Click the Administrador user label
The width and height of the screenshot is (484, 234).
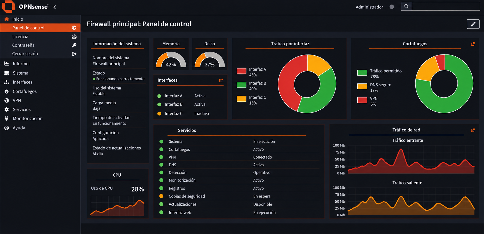pos(369,7)
